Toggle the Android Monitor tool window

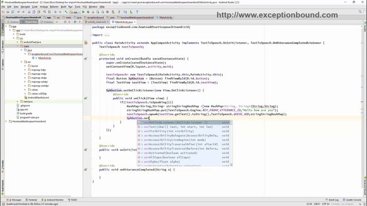[x=52, y=200]
